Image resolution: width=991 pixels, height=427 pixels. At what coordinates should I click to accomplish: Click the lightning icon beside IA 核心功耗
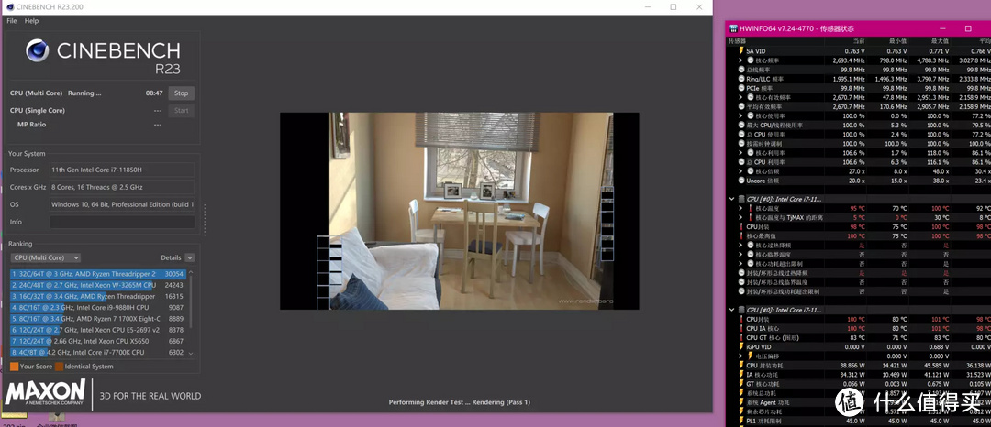point(741,375)
